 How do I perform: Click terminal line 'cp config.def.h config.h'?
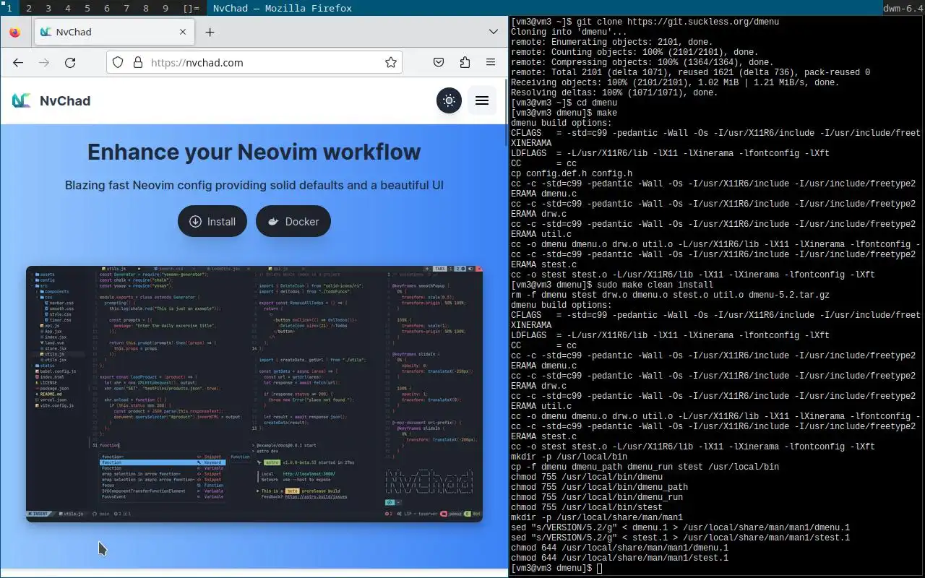point(572,173)
